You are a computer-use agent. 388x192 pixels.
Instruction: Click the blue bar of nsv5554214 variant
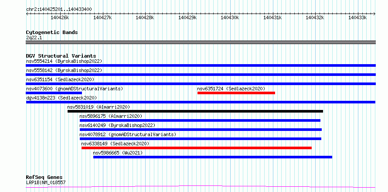pyautogui.click(x=201, y=65)
